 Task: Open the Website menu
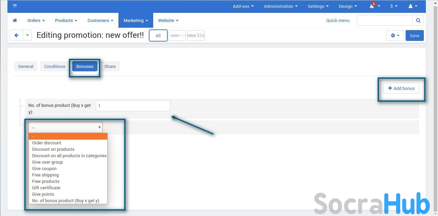click(168, 20)
